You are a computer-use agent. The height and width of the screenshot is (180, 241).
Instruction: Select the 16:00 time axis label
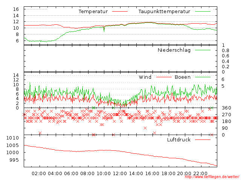152,173
